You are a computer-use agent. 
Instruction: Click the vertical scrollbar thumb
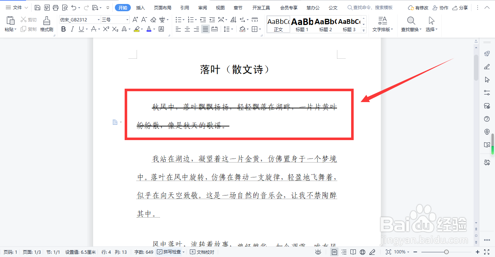(476, 67)
